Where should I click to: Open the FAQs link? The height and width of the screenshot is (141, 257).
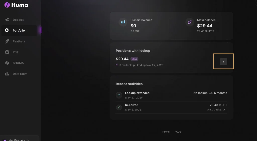[x=178, y=132]
